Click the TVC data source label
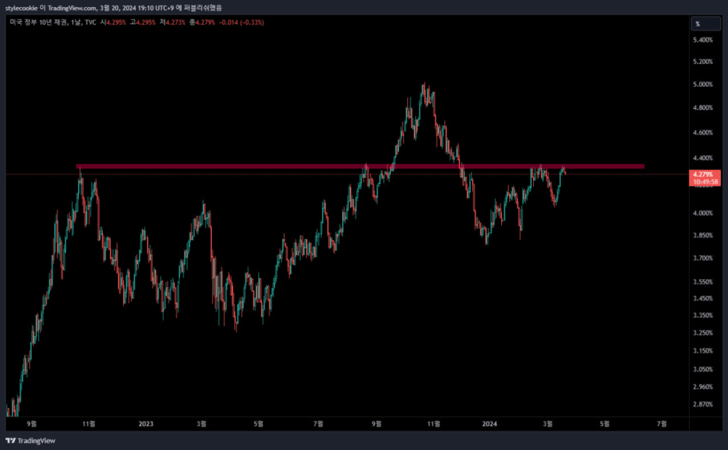The image size is (728, 450). click(x=90, y=23)
